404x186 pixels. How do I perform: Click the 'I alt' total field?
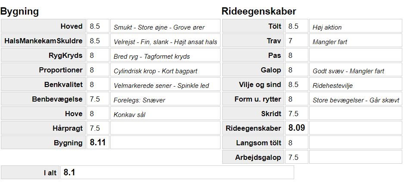pos(177,173)
